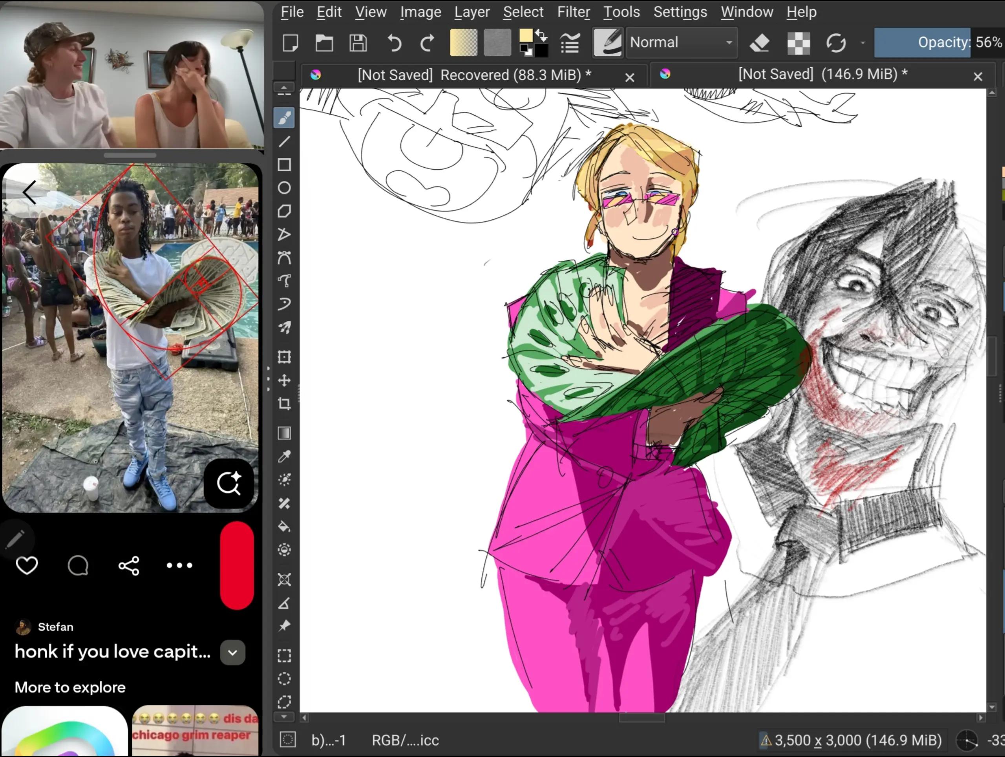Select the Polygon tool
Screen dimensions: 1005x757
point(284,211)
